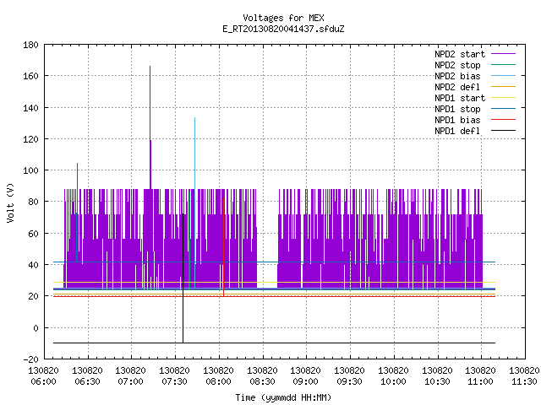The width and height of the screenshot is (541, 405).
Task: Click the 'NPD1 start' legend label
Action: point(460,98)
